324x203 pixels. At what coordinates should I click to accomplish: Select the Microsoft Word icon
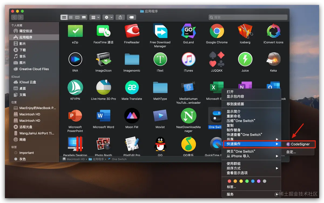[103, 116]
